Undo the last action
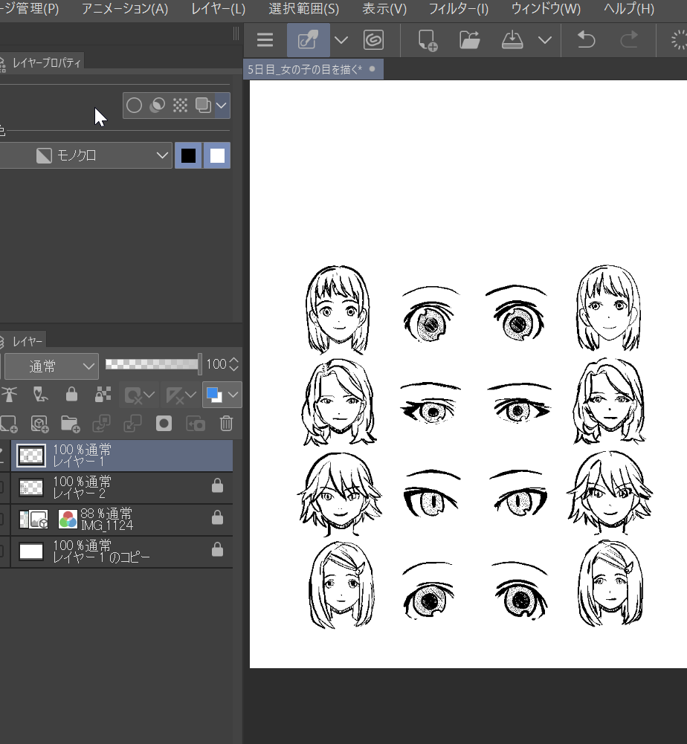The image size is (687, 744). (x=586, y=40)
